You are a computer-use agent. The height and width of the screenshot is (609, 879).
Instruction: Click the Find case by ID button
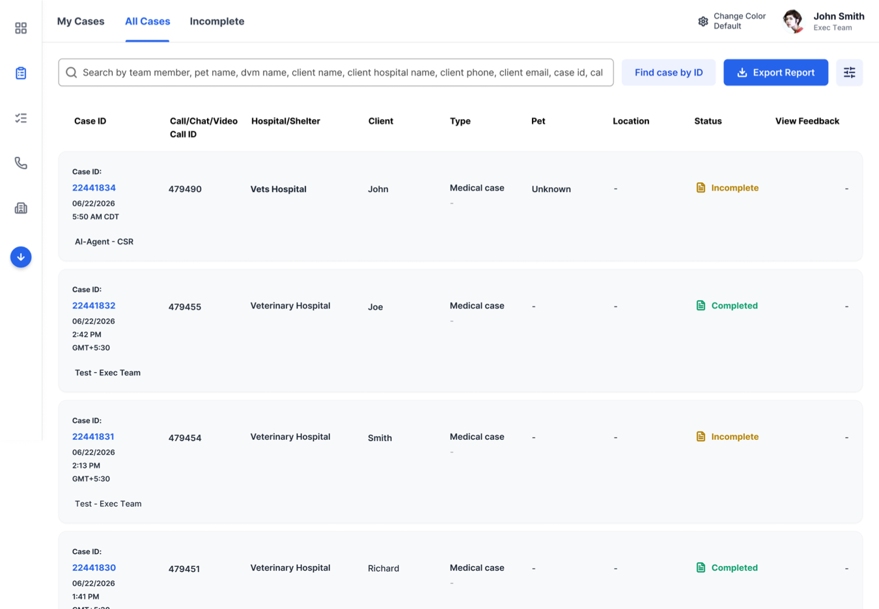coord(669,72)
